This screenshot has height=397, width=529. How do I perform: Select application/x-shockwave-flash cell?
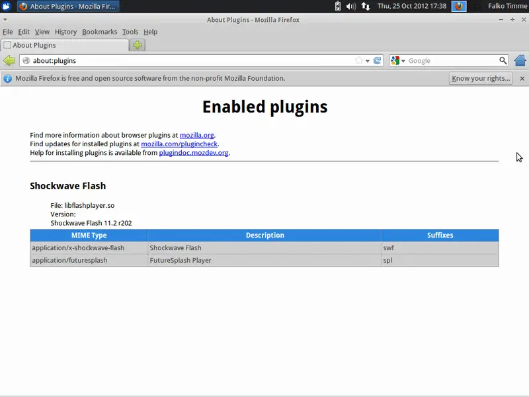click(89, 247)
